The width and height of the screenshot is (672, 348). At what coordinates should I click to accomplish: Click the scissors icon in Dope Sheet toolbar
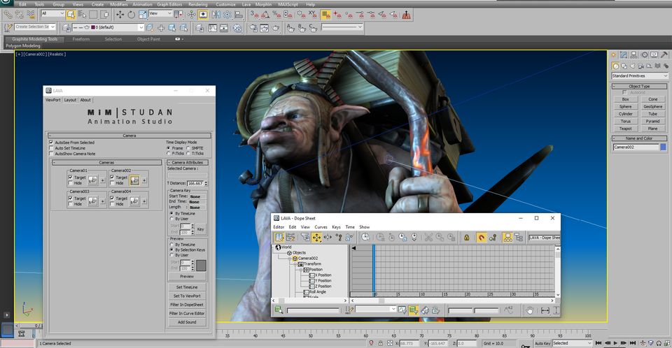pos(428,238)
